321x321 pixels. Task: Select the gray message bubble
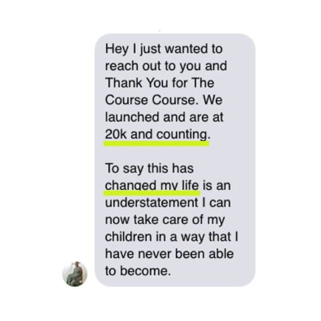[x=175, y=160]
